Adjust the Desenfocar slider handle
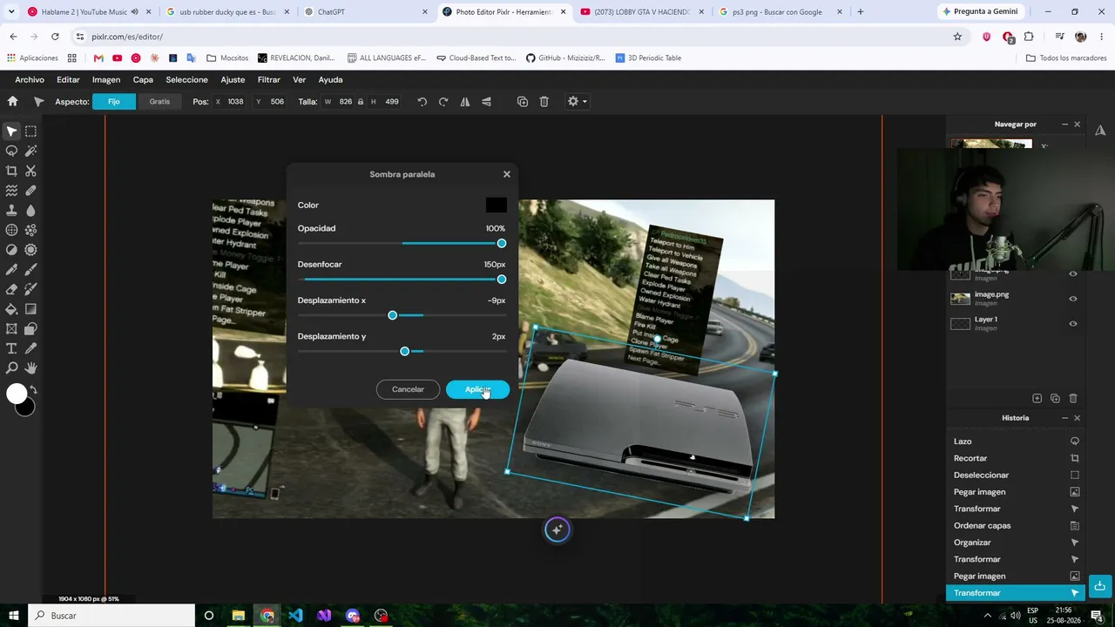This screenshot has width=1115, height=627. tap(502, 280)
